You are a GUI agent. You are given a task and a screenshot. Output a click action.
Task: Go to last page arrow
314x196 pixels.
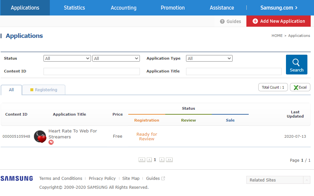pos(169,159)
